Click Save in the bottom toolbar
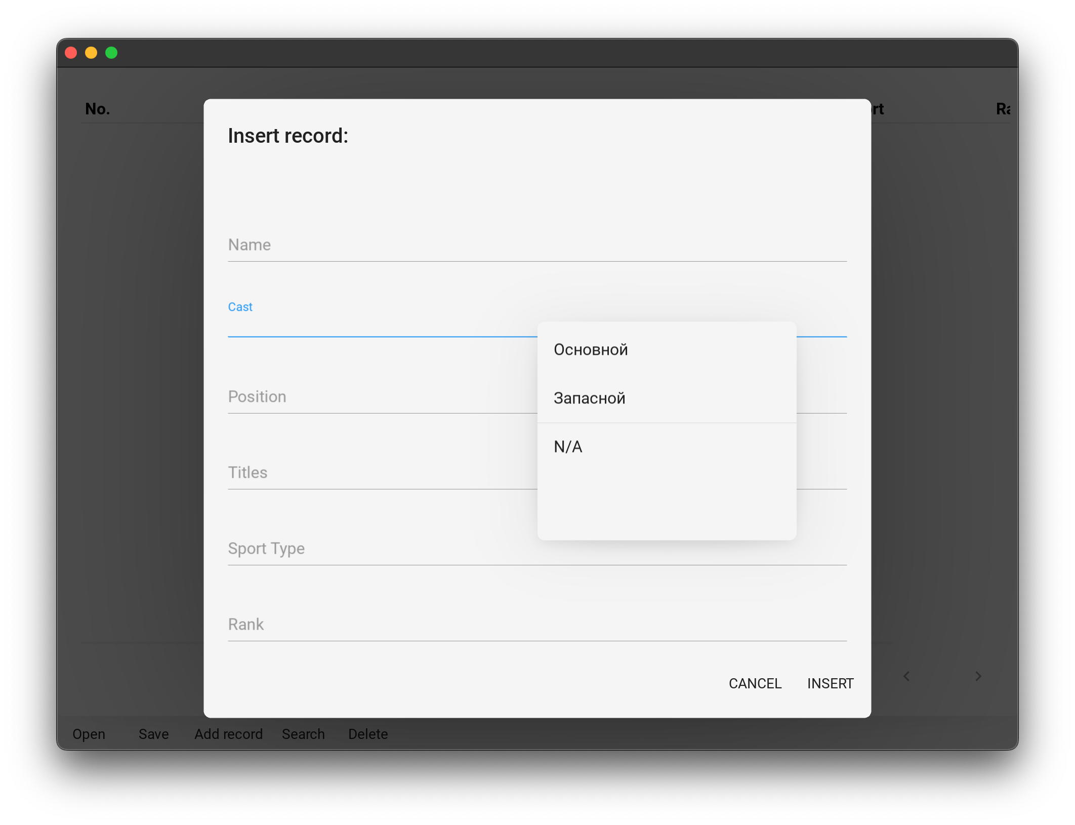 click(x=153, y=734)
